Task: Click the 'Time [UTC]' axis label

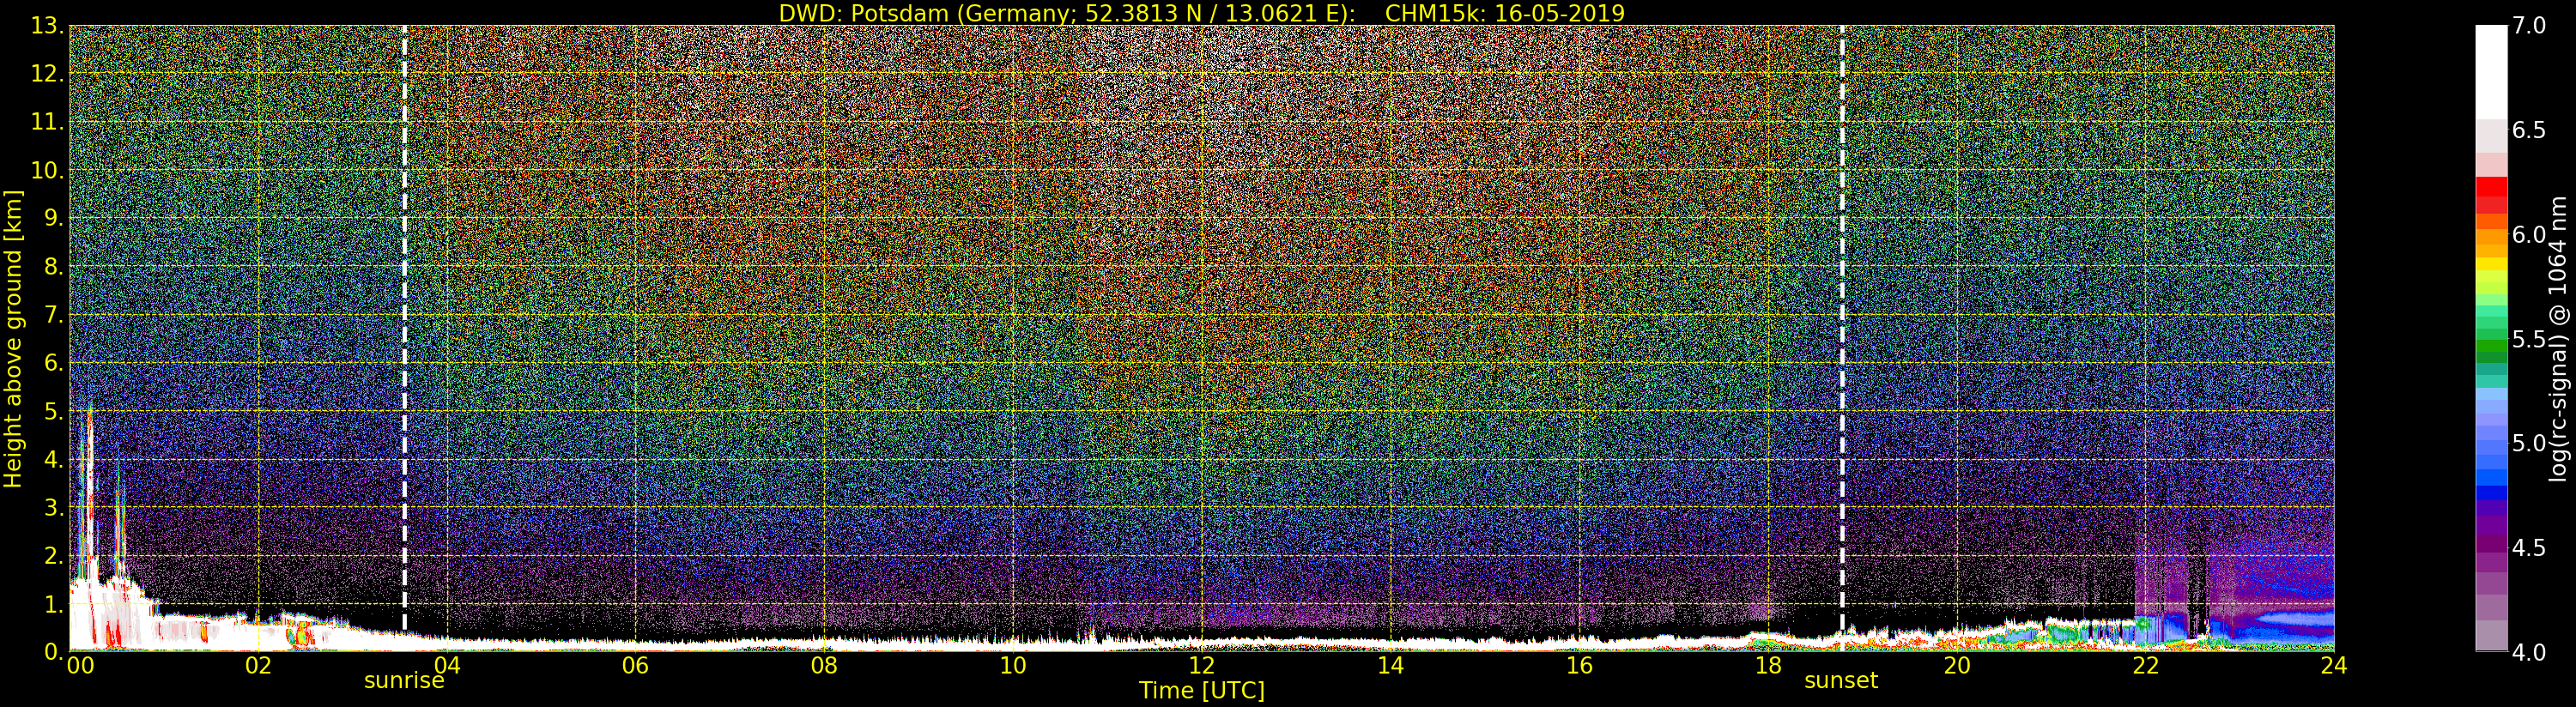Action: tap(1202, 691)
